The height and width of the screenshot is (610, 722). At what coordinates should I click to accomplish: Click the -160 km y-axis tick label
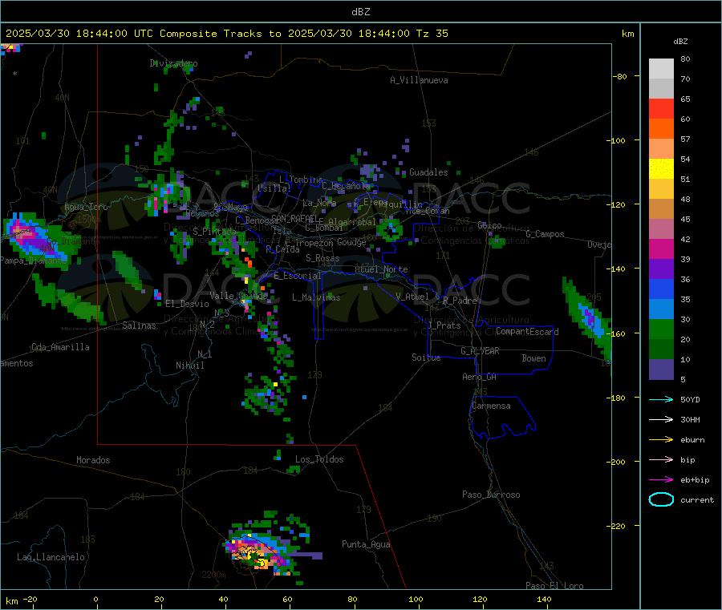point(618,333)
